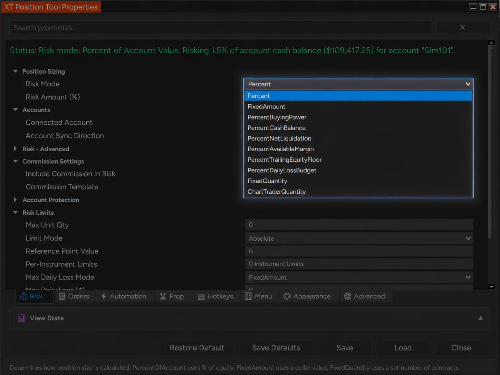
Task: Click the Max Unit Qty value field
Action: (359, 225)
